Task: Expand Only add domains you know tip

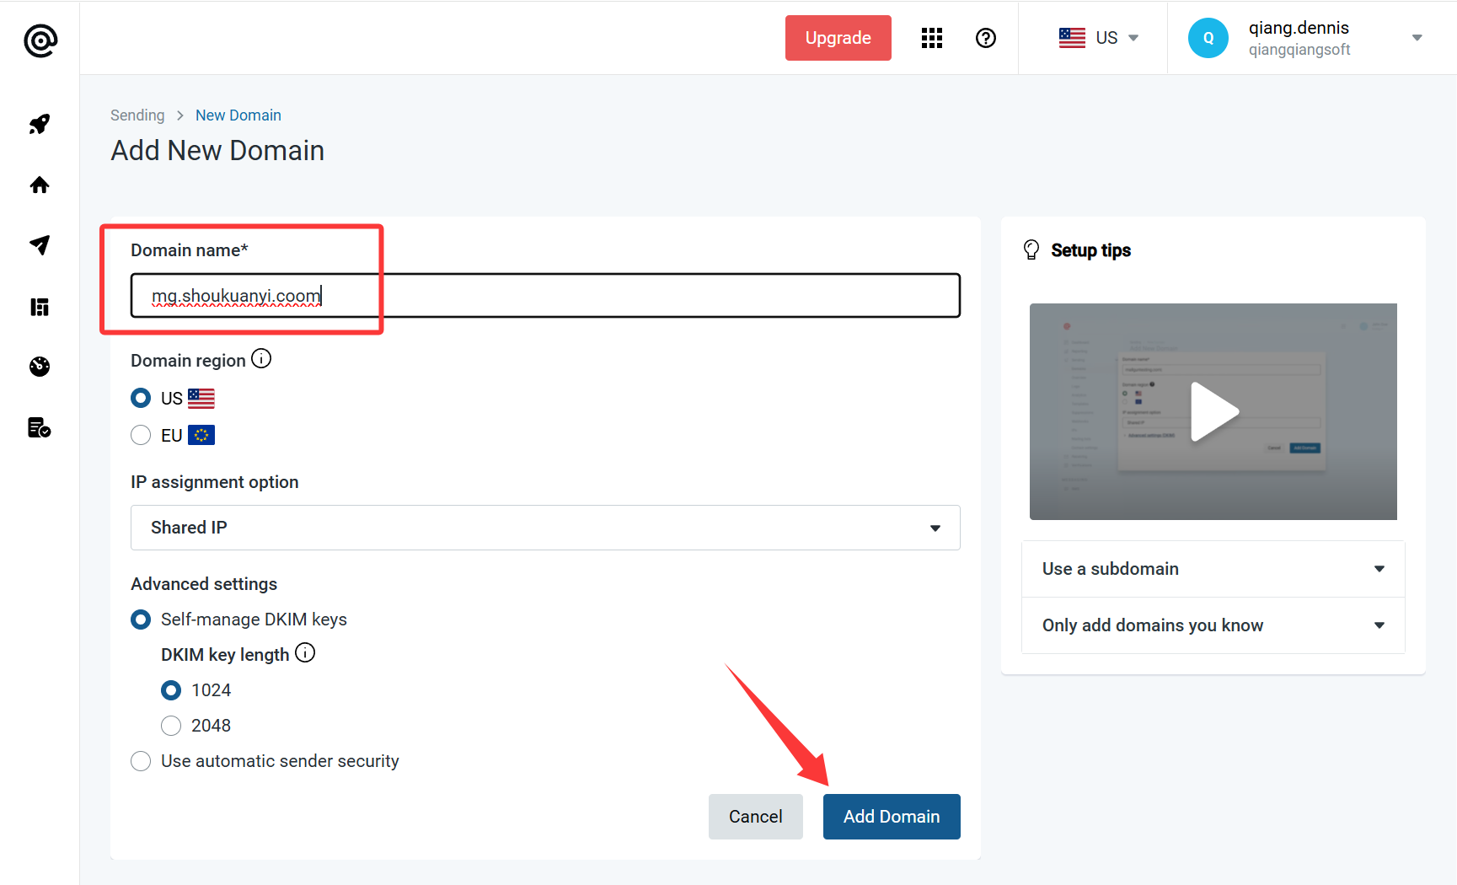Action: pyautogui.click(x=1213, y=625)
